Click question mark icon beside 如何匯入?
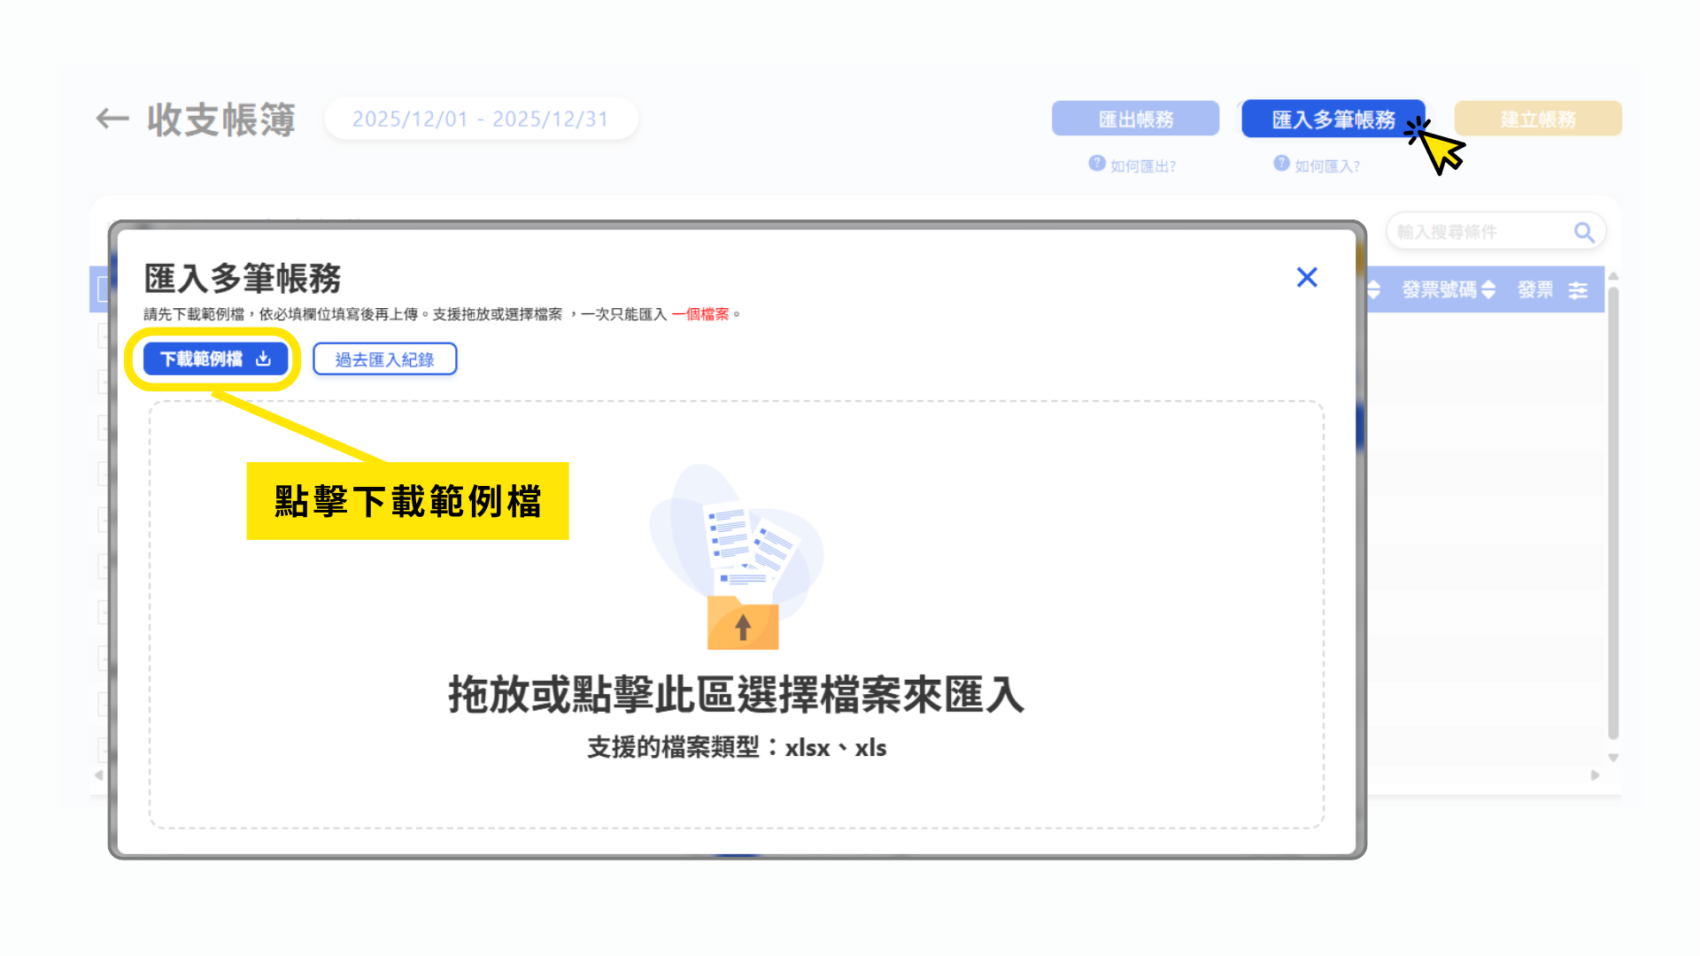This screenshot has height=956, width=1700. (x=1281, y=164)
